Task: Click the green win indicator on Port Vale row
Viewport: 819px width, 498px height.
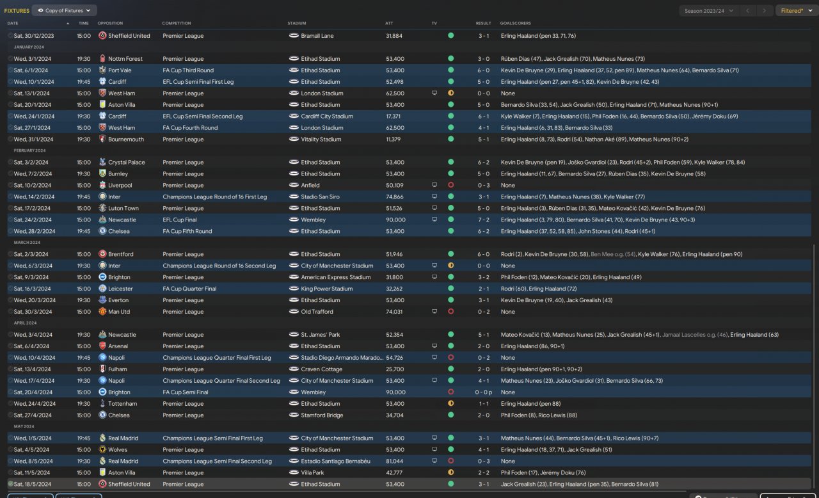Action: click(450, 70)
